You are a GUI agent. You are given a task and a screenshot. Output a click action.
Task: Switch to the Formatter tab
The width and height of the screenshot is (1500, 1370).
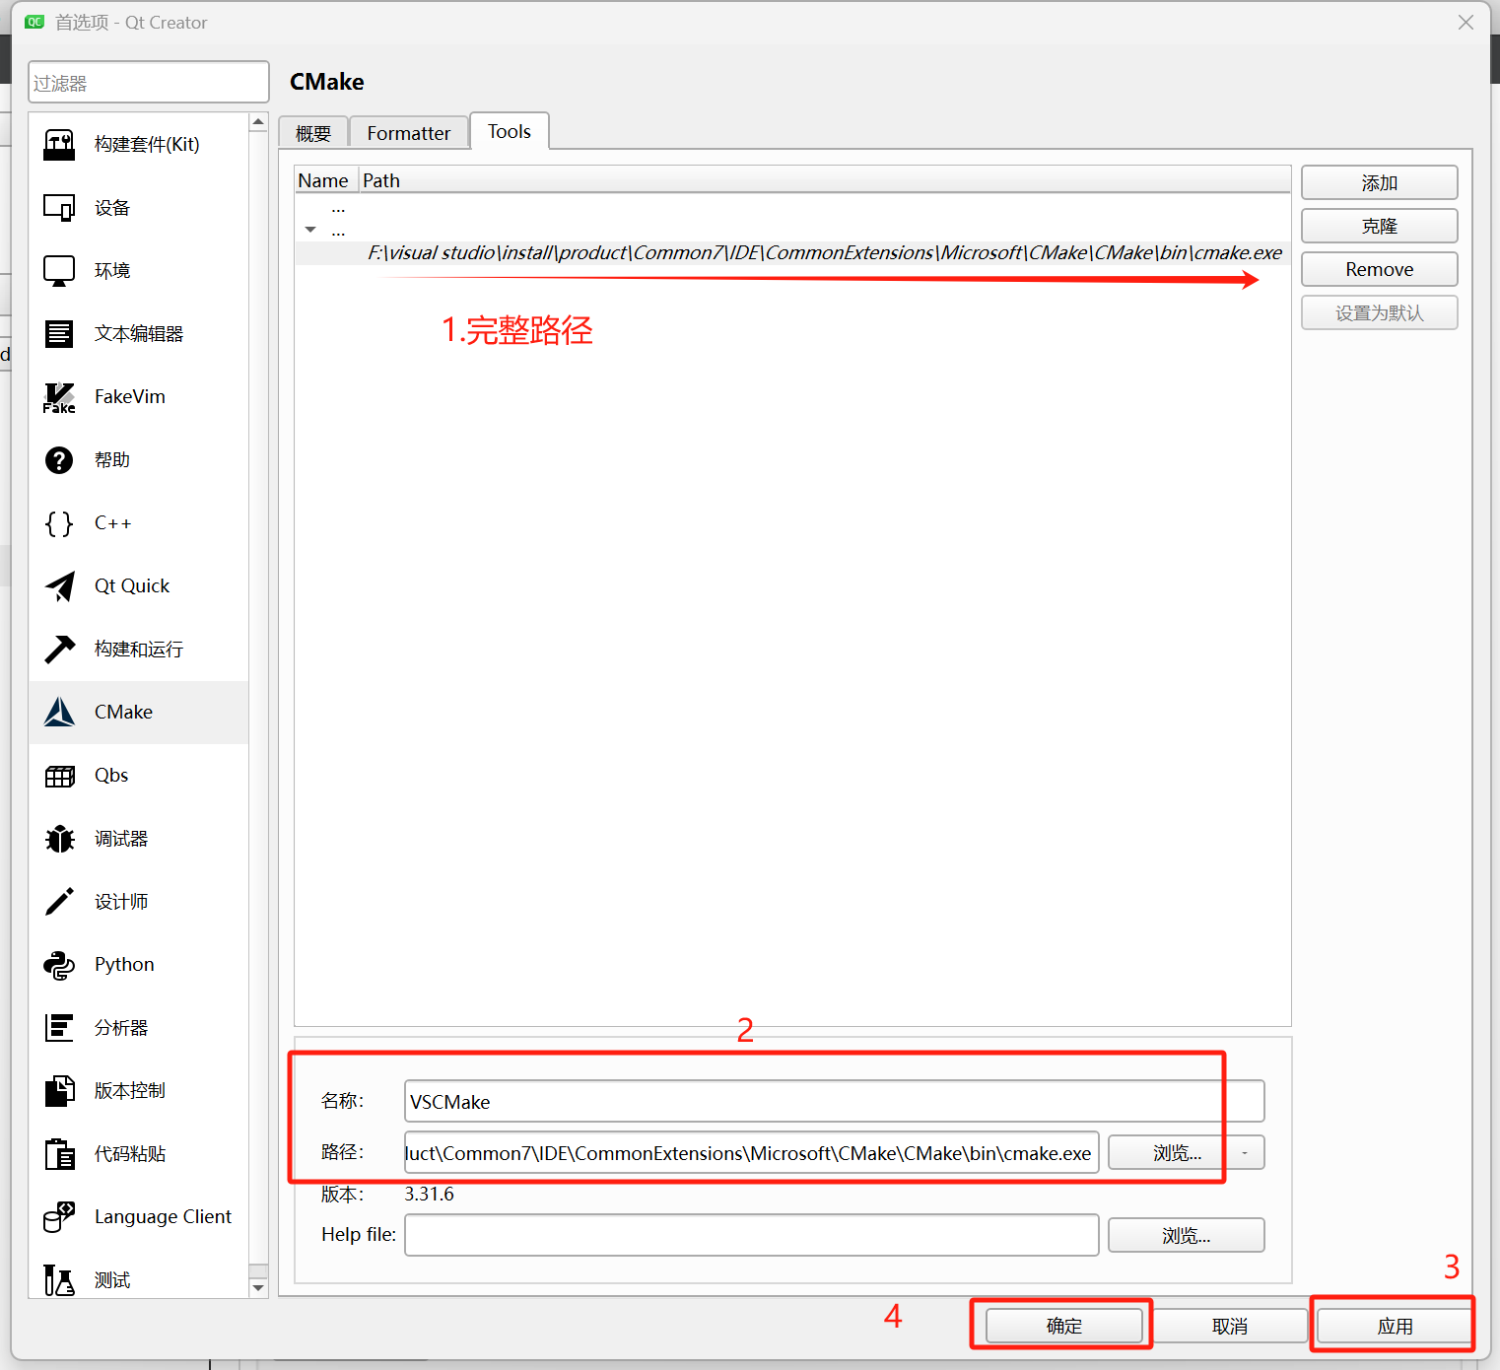[x=408, y=132]
